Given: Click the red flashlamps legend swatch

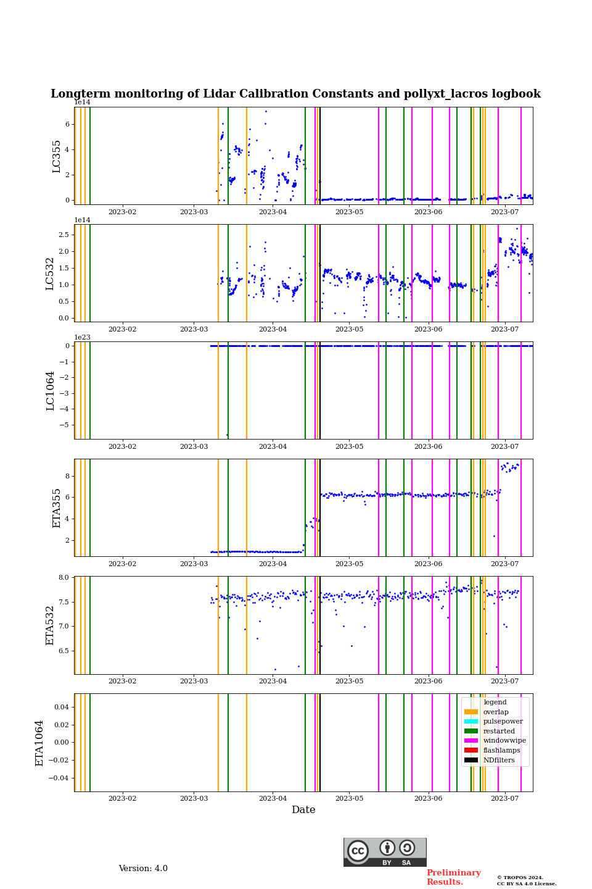Looking at the screenshot, I should pyautogui.click(x=471, y=751).
